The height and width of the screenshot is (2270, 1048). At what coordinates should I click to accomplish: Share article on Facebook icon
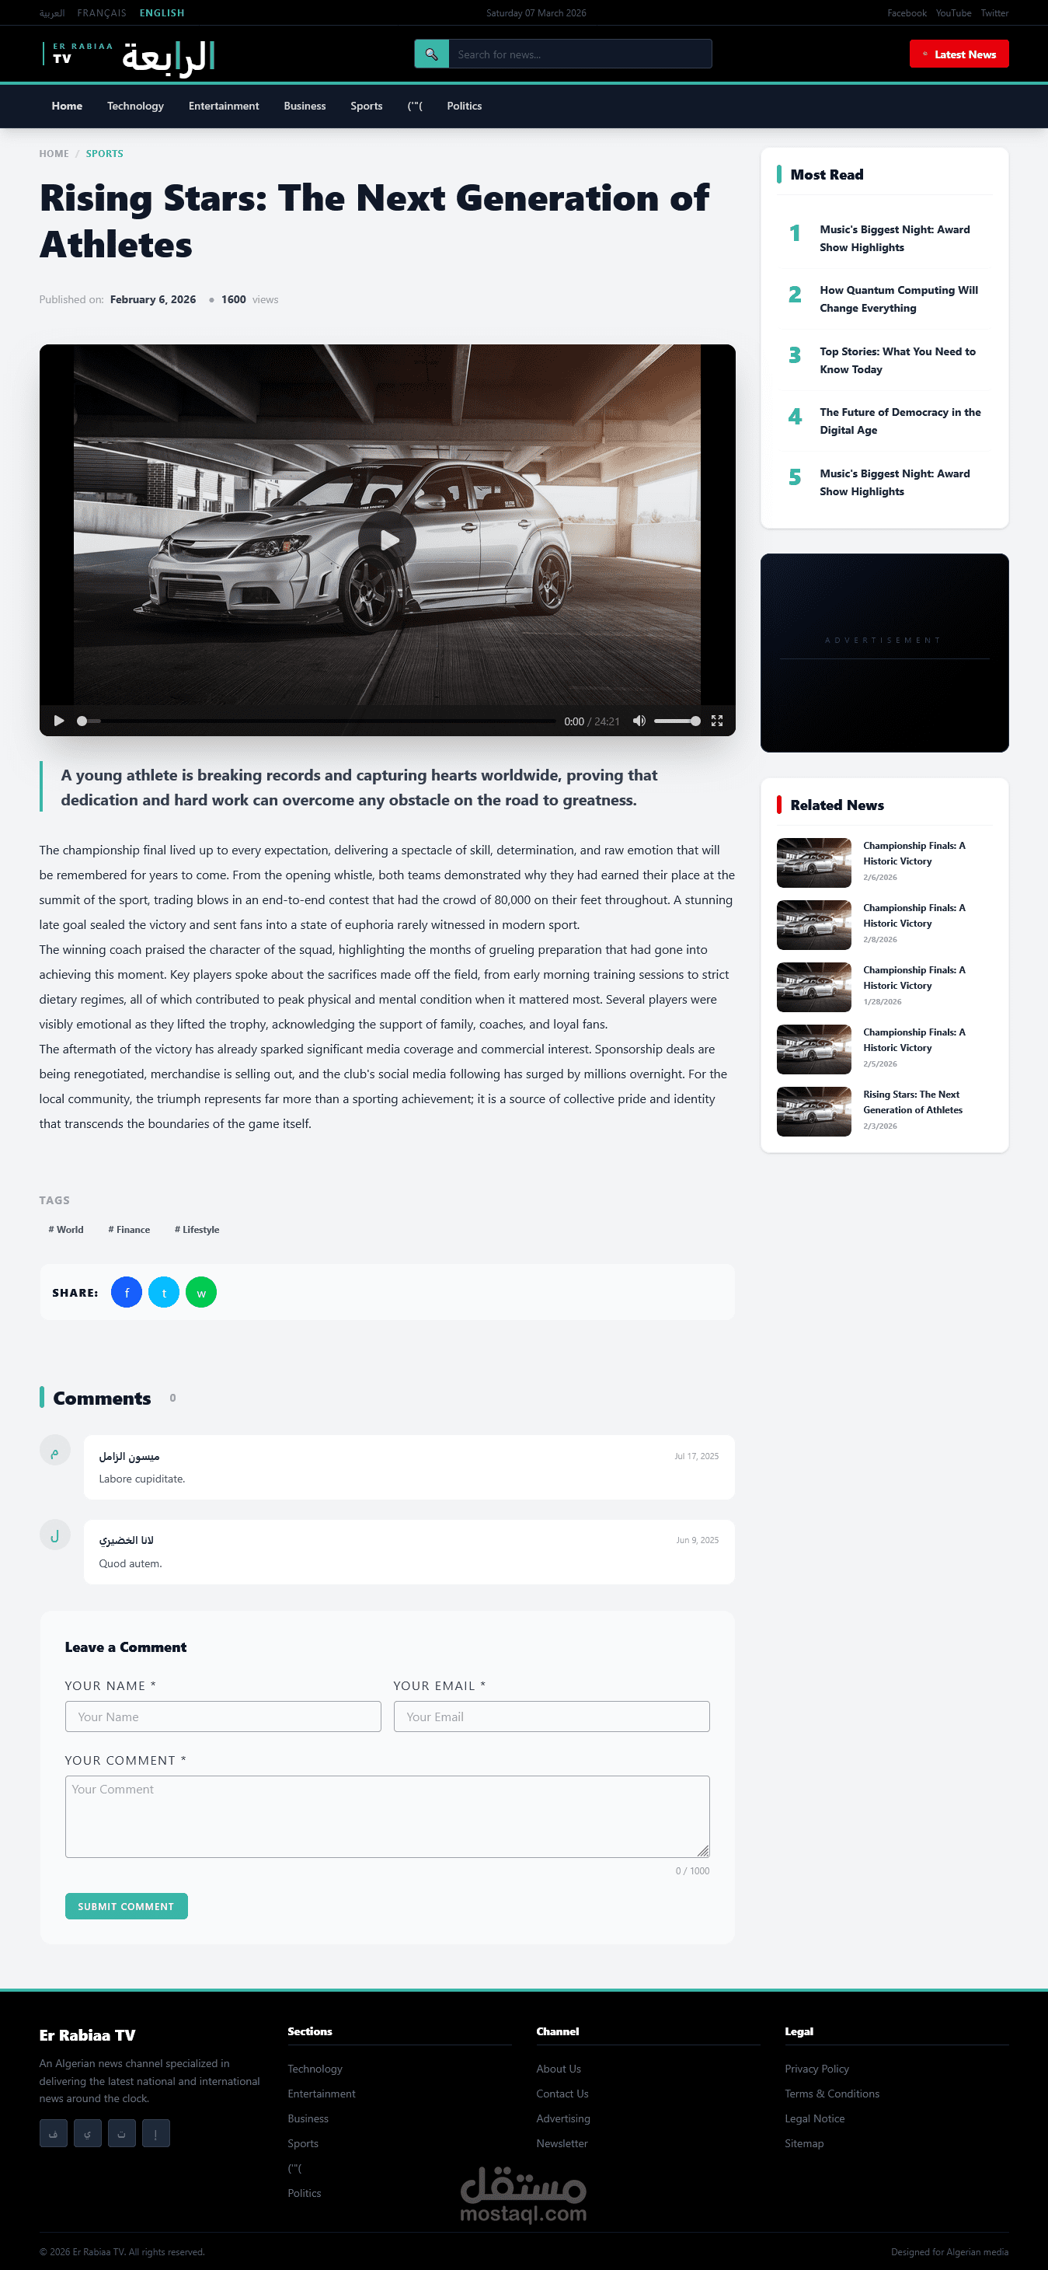(x=127, y=1293)
